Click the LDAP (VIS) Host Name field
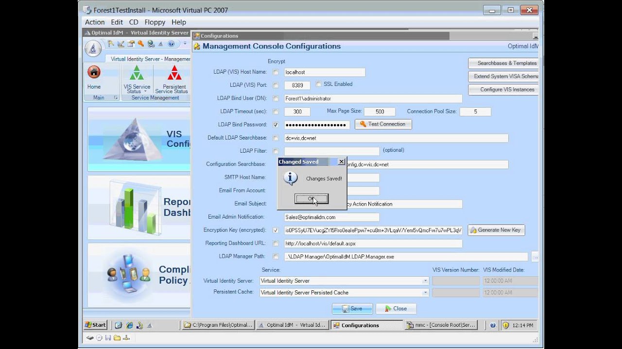The image size is (622, 349). tap(325, 72)
